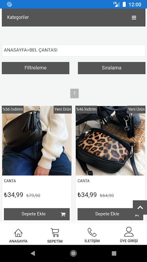Expand the Kategoriler categories bar
This screenshot has width=147, height=262.
coord(73,18)
